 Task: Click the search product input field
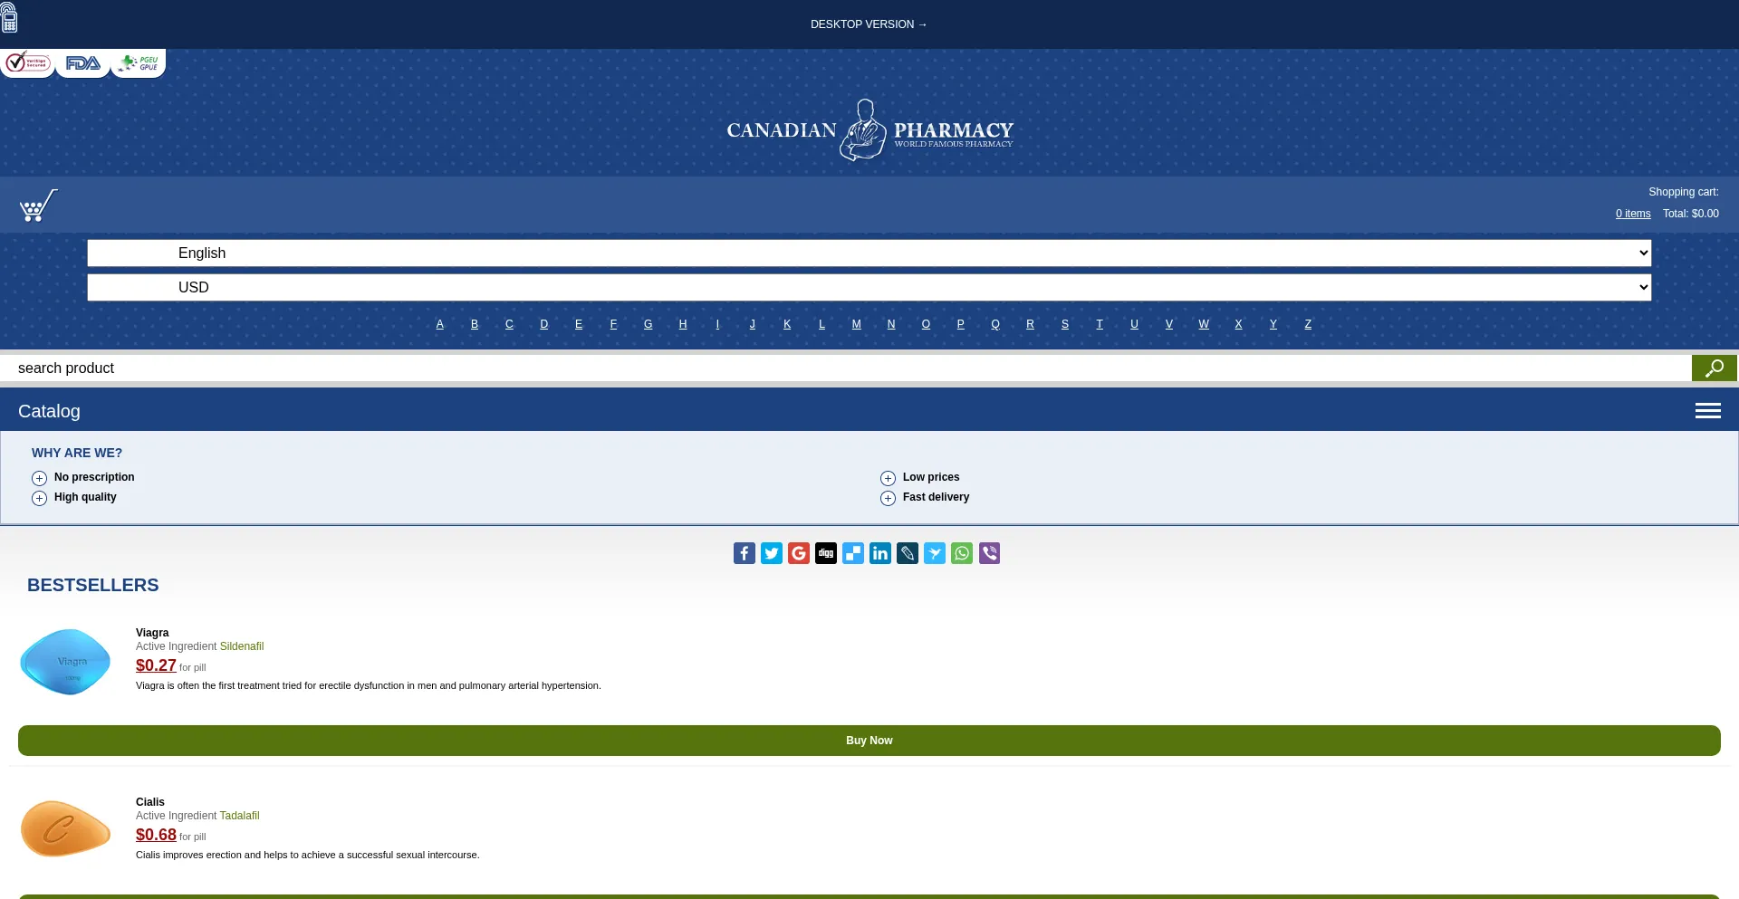[842, 368]
